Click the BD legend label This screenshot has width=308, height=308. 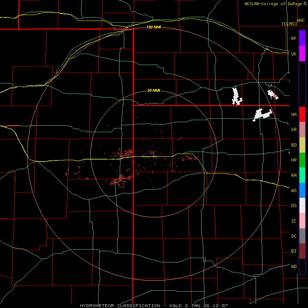point(294,145)
